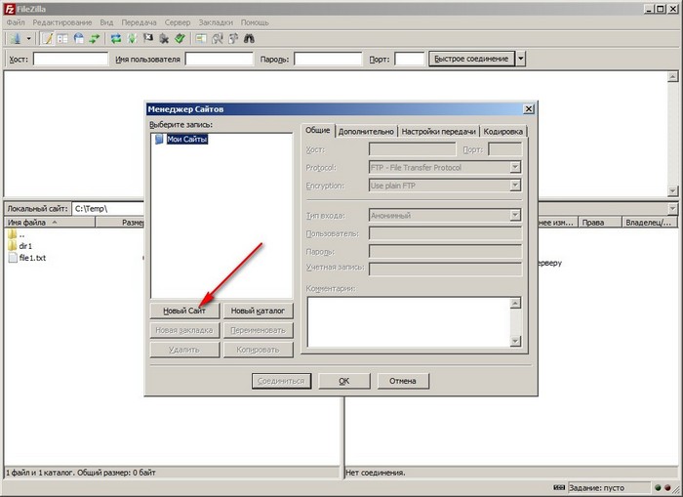683x497 pixels.
Task: Click the binoculars file search icon
Action: [x=249, y=39]
